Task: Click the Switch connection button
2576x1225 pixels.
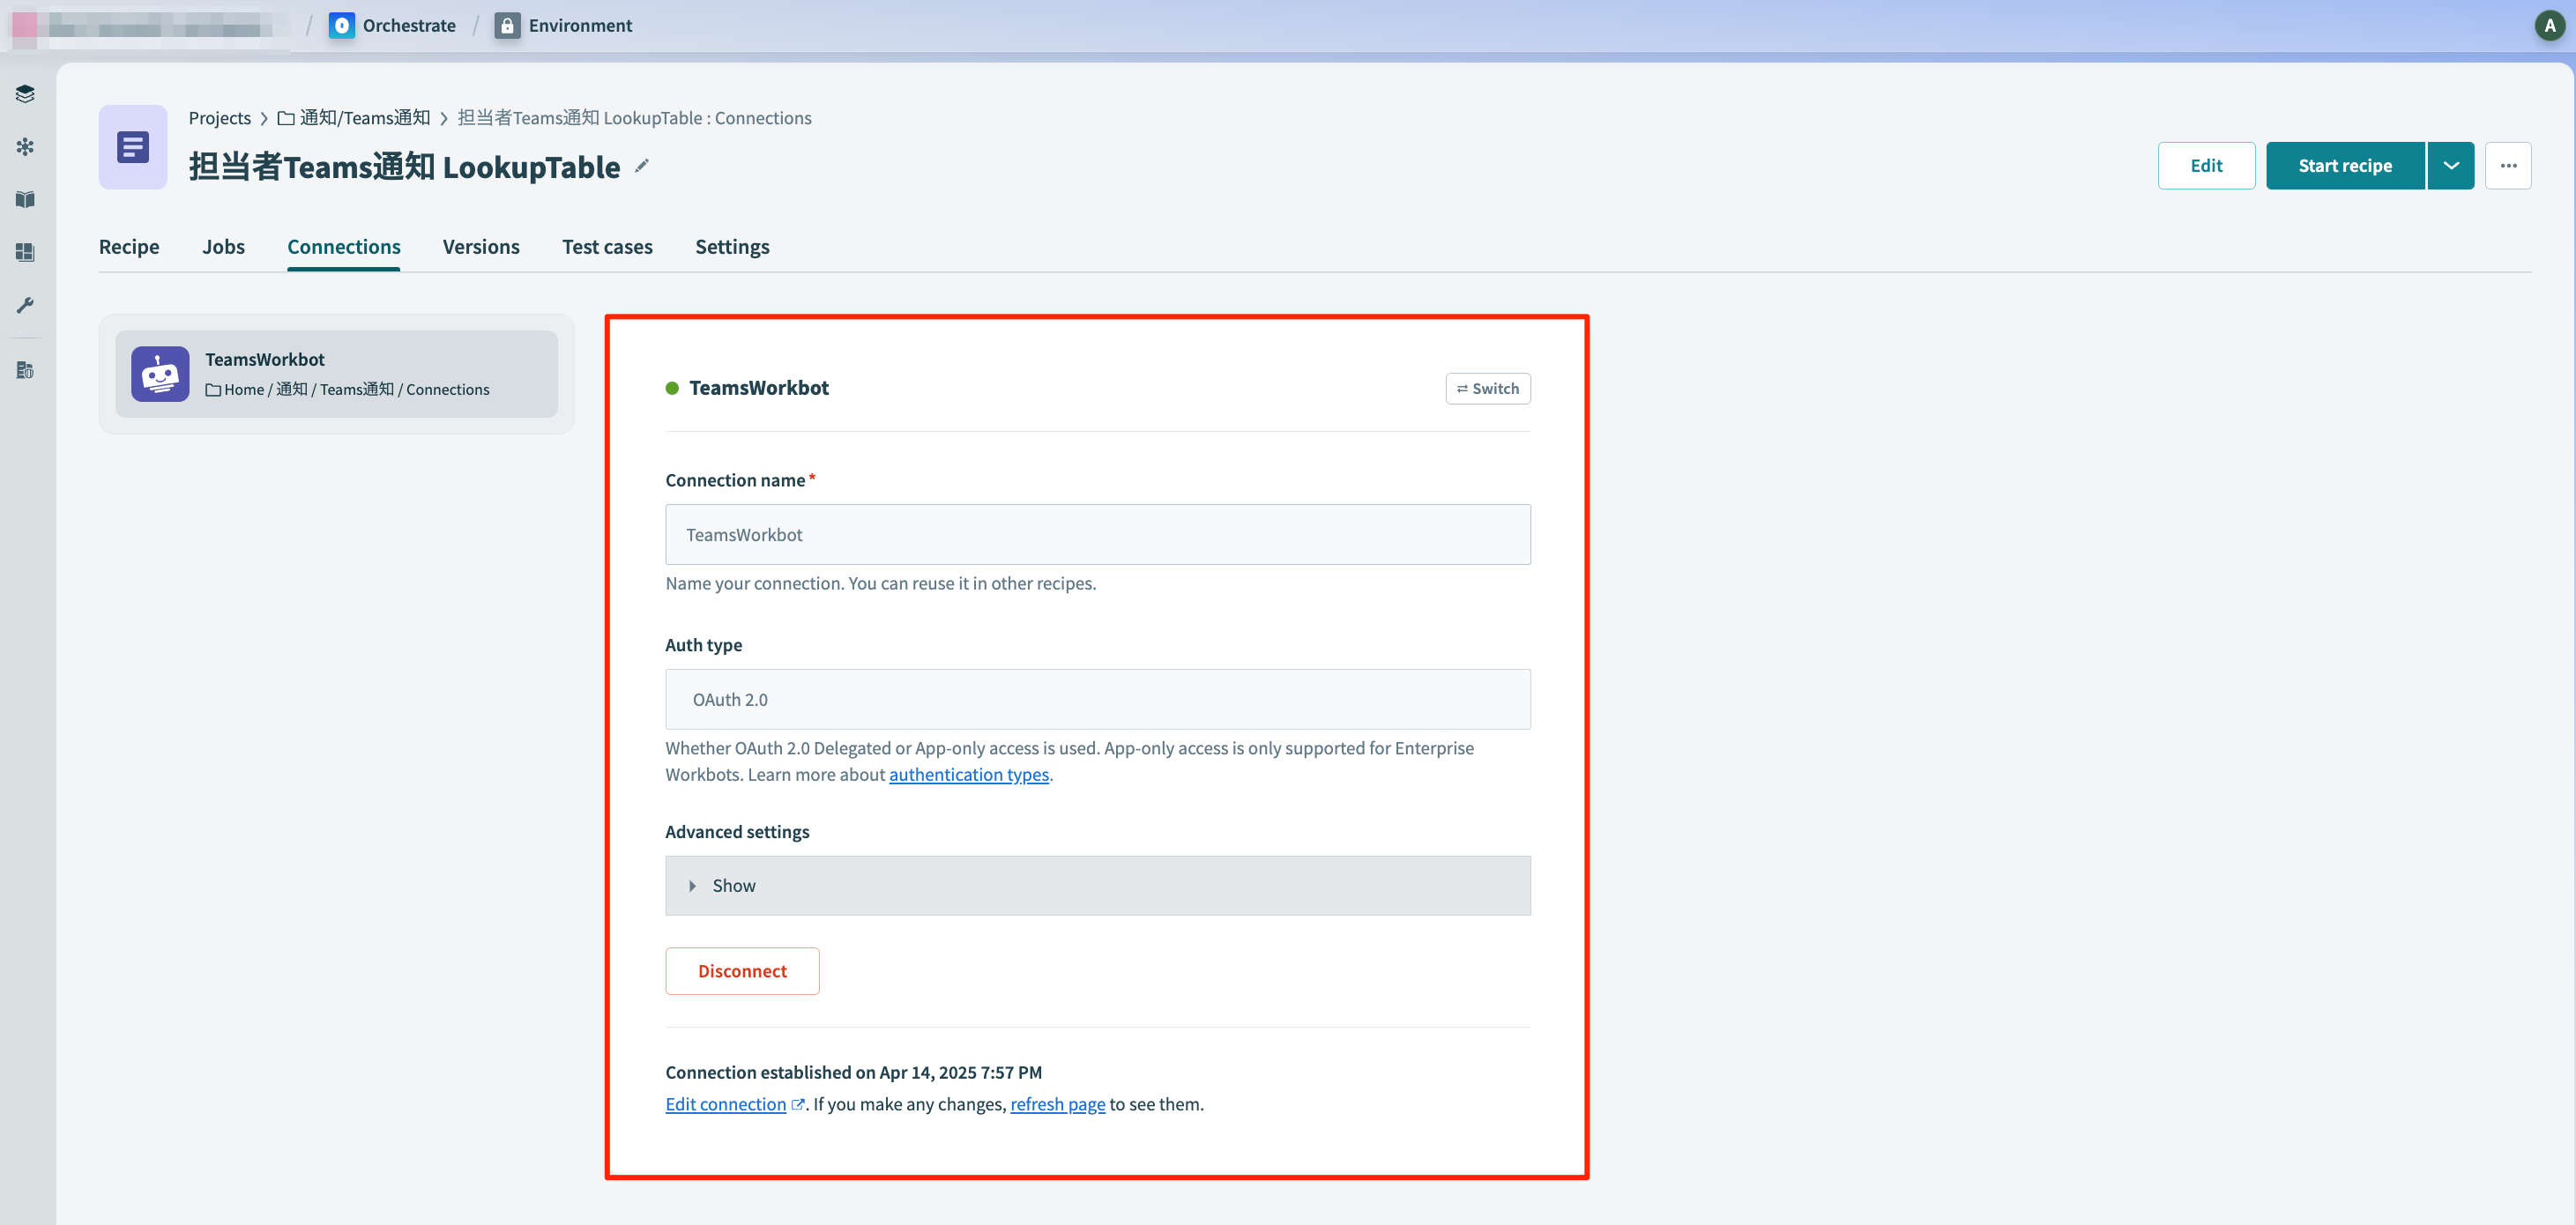Action: [x=1487, y=388]
